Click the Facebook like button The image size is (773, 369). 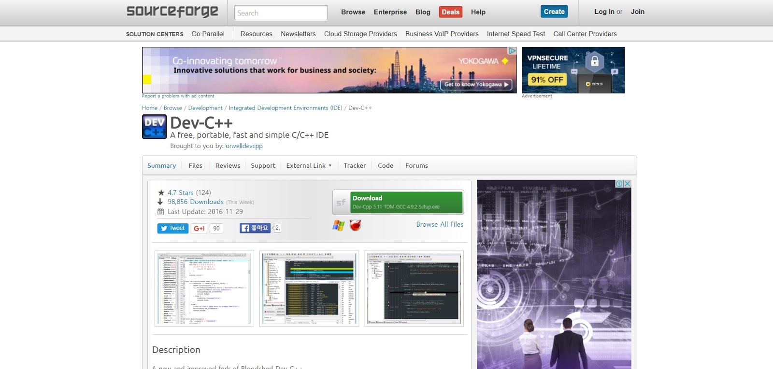(255, 228)
